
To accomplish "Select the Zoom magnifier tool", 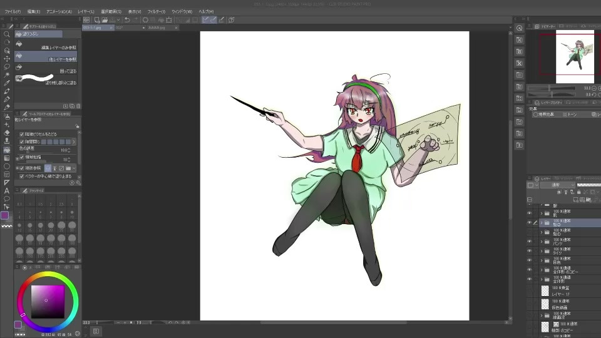I will pos(6,34).
